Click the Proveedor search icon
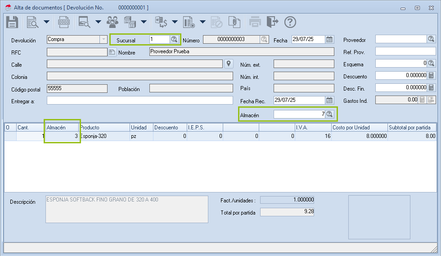 pos(431,39)
